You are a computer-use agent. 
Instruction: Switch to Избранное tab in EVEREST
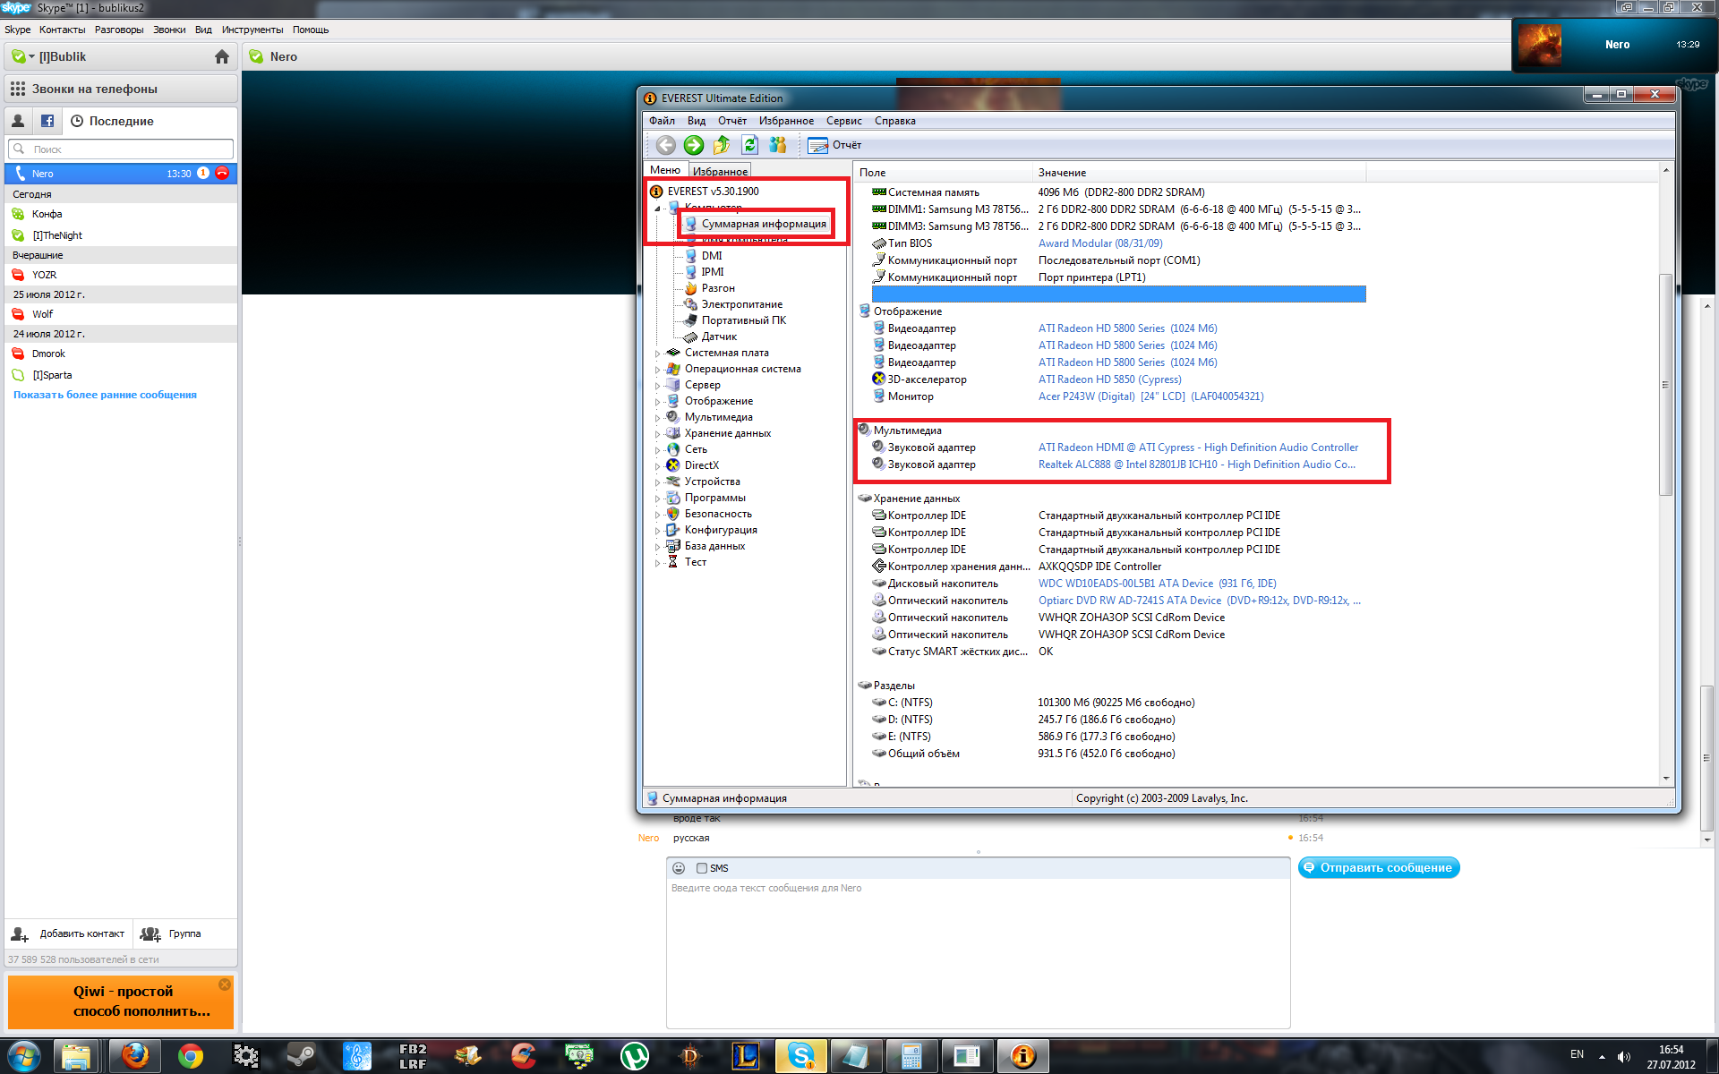[x=720, y=171]
